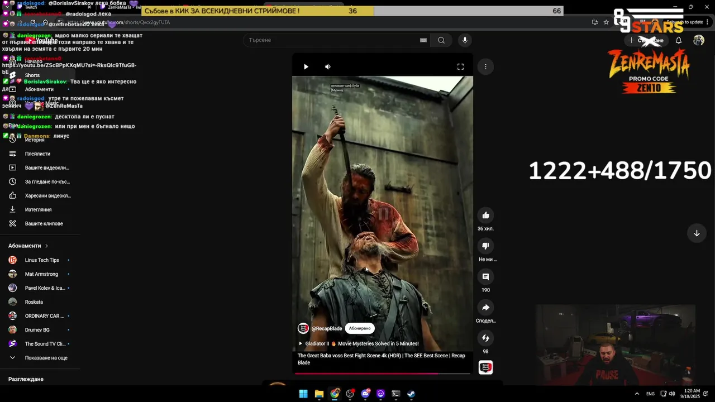The height and width of the screenshot is (402, 715).
Task: Open File Explorer from the taskbar
Action: (x=319, y=394)
